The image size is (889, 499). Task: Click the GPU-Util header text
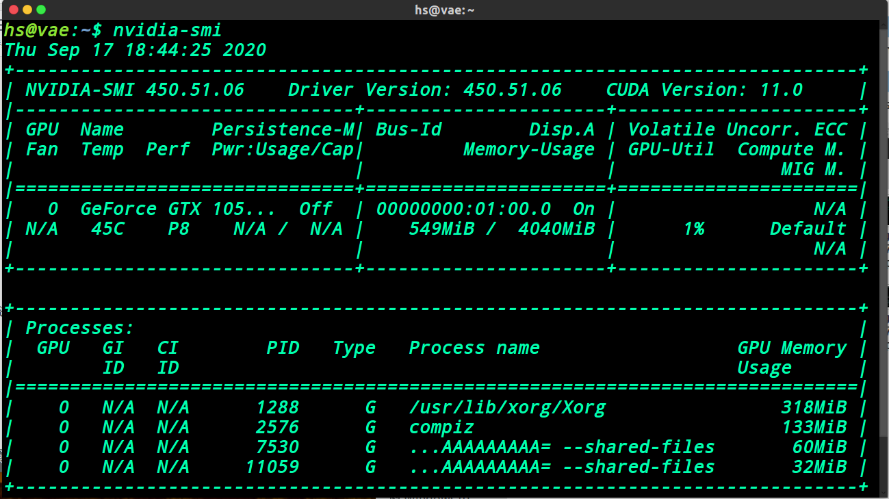pos(671,149)
